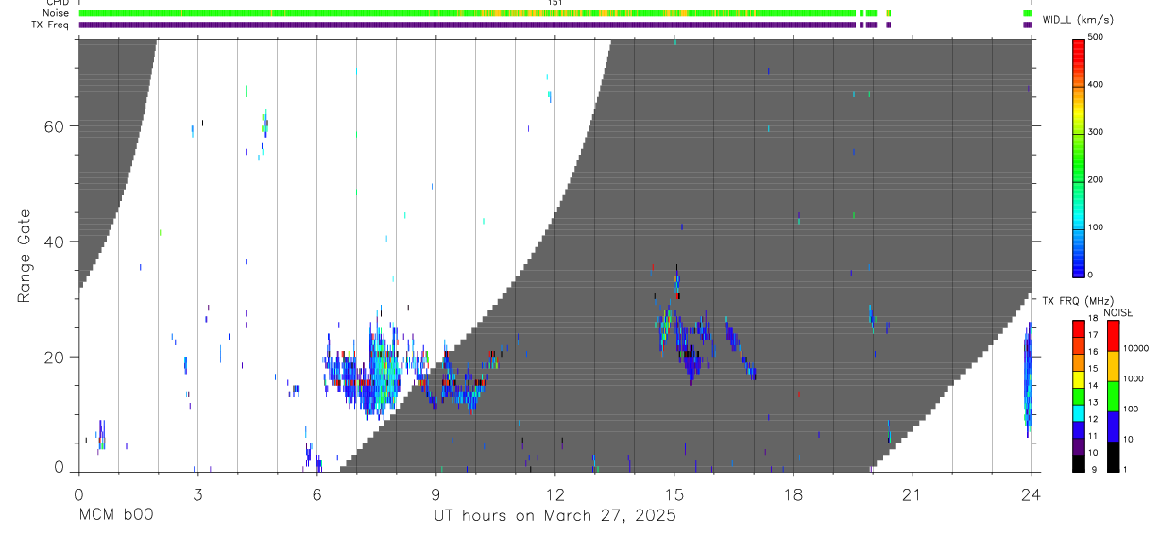The height and width of the screenshot is (535, 1160).
Task: Click the orange 15 MHz block in TX FRQ scale
Action: 1079,363
